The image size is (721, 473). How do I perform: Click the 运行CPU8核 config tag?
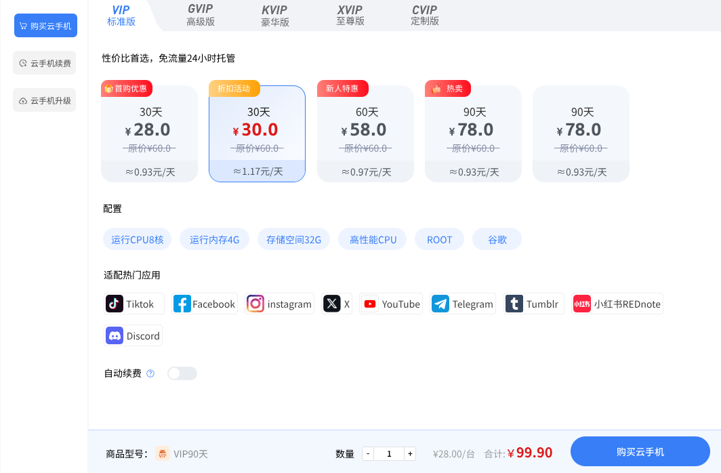(x=137, y=239)
